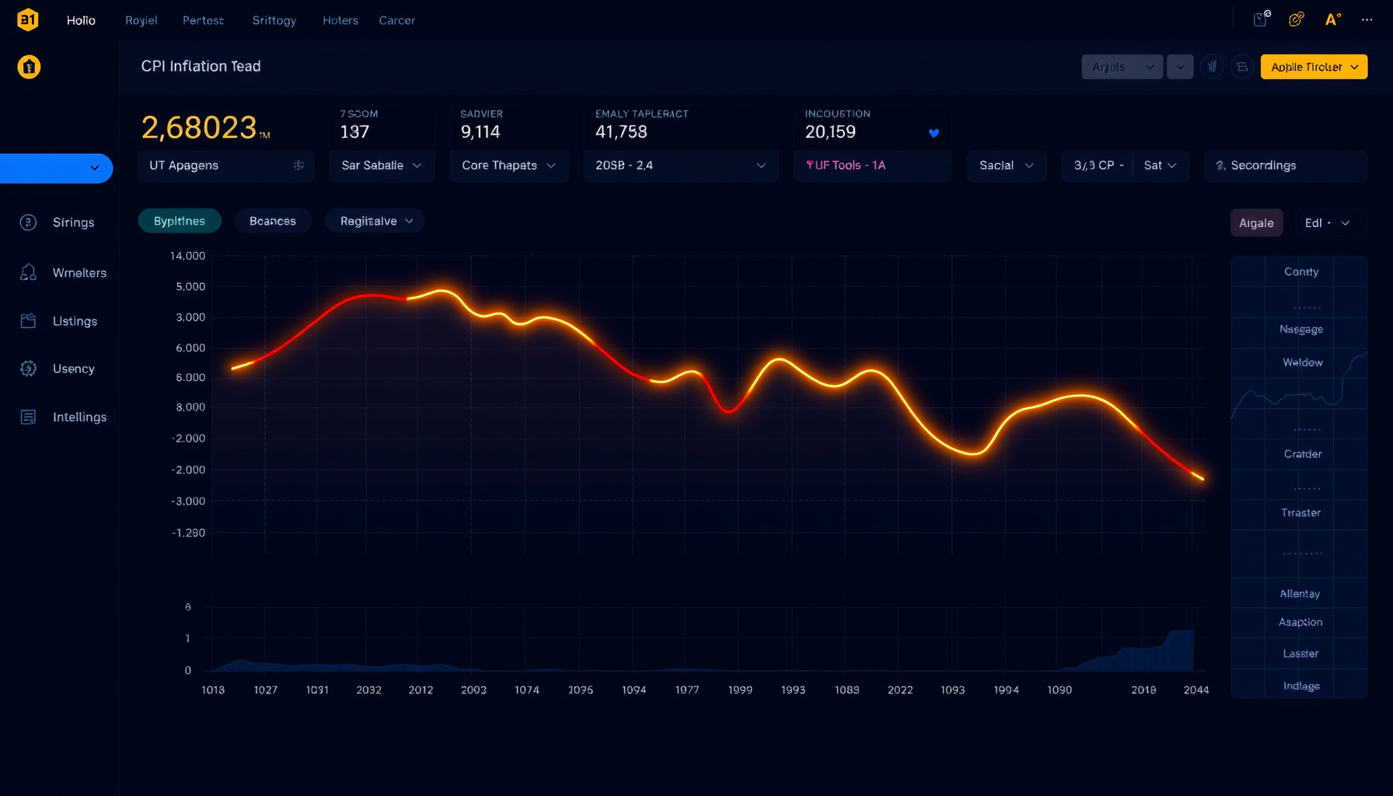Select the Listings sidebar icon
The image size is (1393, 796).
(x=28, y=321)
